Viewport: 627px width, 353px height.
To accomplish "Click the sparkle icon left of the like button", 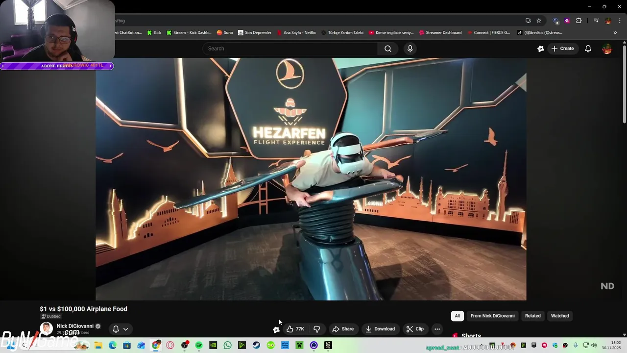I will [x=276, y=329].
